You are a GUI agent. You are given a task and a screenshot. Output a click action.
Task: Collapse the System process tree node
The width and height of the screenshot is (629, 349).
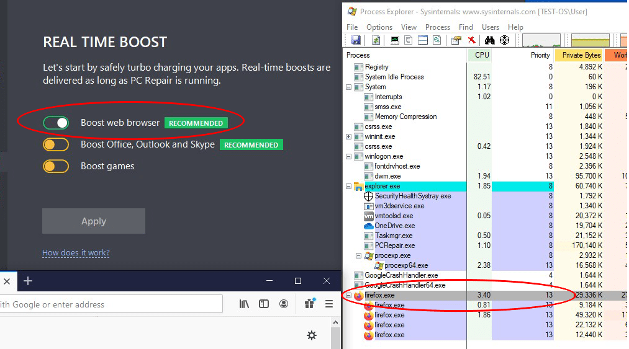click(348, 87)
